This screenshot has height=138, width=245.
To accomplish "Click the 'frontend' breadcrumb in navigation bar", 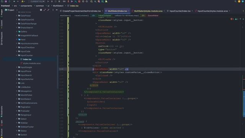I will (5, 6).
